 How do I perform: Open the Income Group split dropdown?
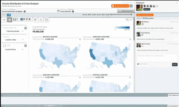pyautogui.click(x=14, y=50)
